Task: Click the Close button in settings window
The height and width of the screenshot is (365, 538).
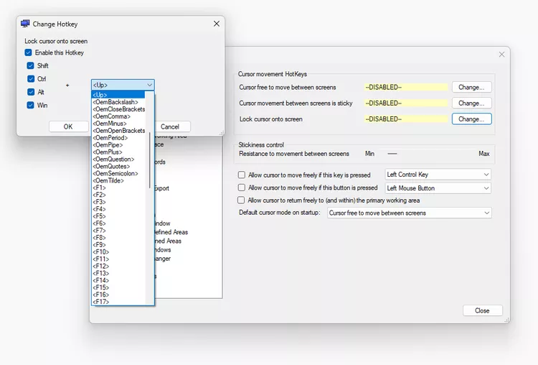Action: pos(482,310)
